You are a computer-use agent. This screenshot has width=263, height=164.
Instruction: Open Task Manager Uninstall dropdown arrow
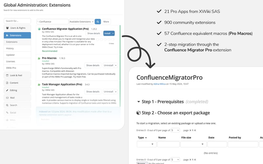coord(116,92)
